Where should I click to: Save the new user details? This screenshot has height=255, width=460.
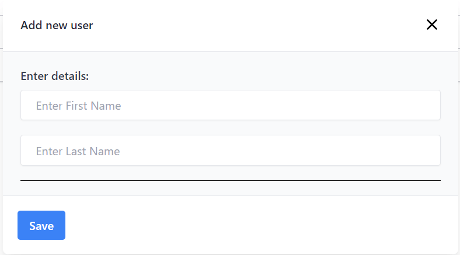tap(41, 225)
